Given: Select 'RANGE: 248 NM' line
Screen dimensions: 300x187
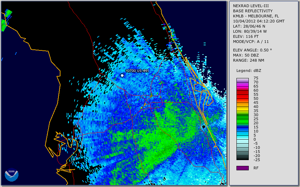Looking at the screenshot, I should [x=248, y=61].
